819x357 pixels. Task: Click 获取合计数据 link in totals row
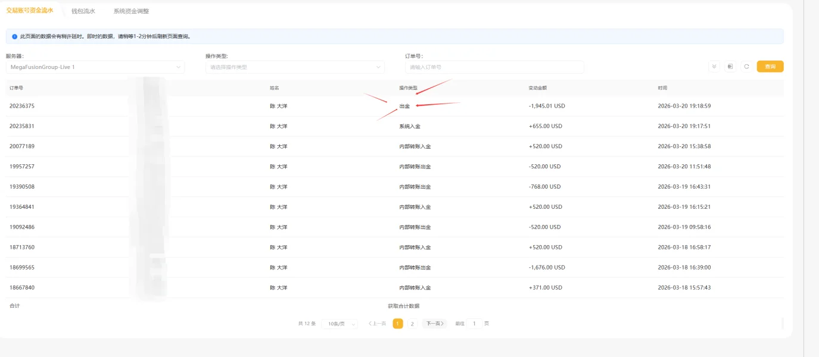pyautogui.click(x=404, y=306)
